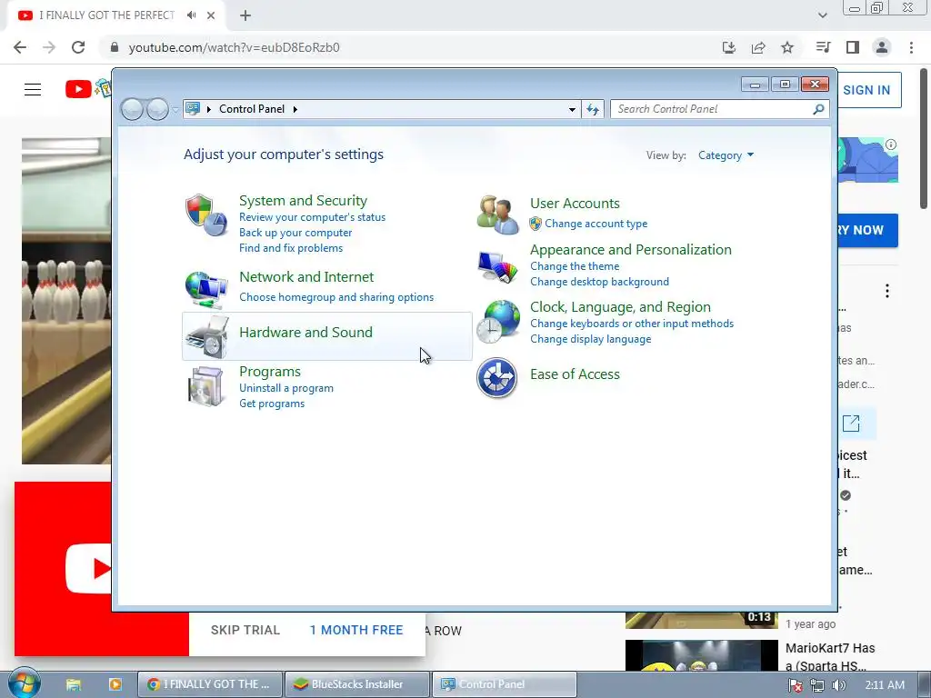The height and width of the screenshot is (698, 931).
Task: Expand the arrow before Control Panel breadcrumb
Action: pos(209,109)
